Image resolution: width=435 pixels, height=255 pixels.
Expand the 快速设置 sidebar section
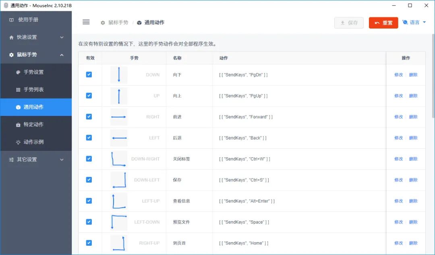36,37
